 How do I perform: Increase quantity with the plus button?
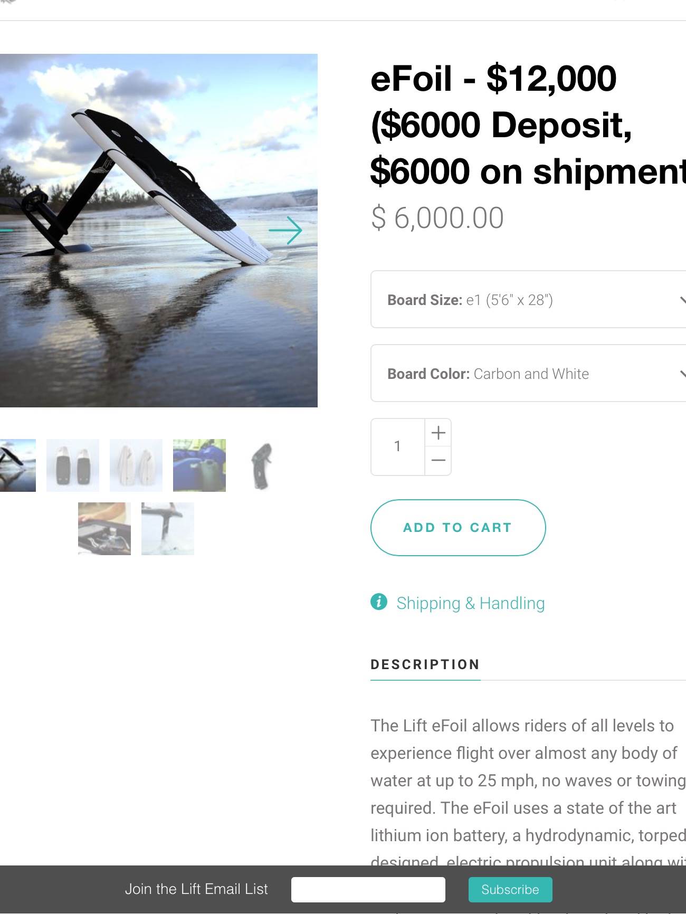[x=438, y=433]
